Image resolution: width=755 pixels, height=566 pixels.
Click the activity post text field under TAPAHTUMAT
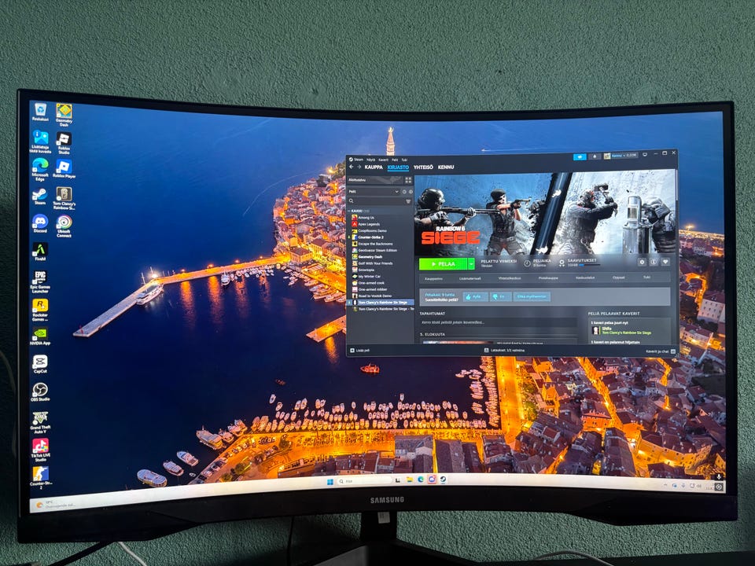497,322
